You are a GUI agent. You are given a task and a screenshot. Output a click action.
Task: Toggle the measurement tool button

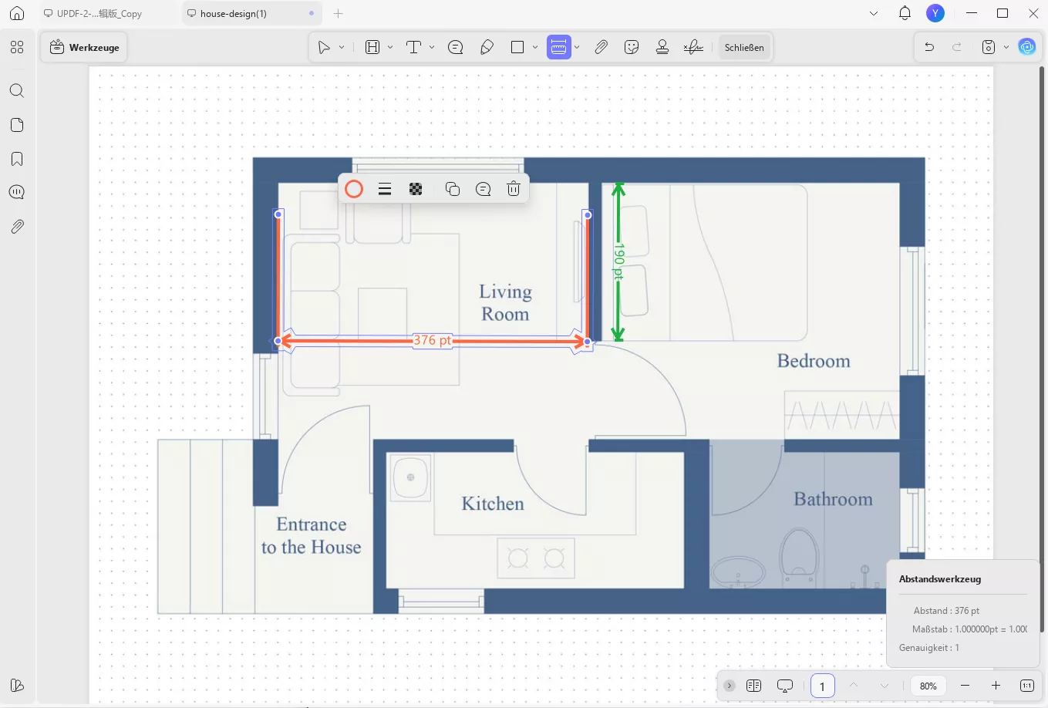click(x=558, y=47)
